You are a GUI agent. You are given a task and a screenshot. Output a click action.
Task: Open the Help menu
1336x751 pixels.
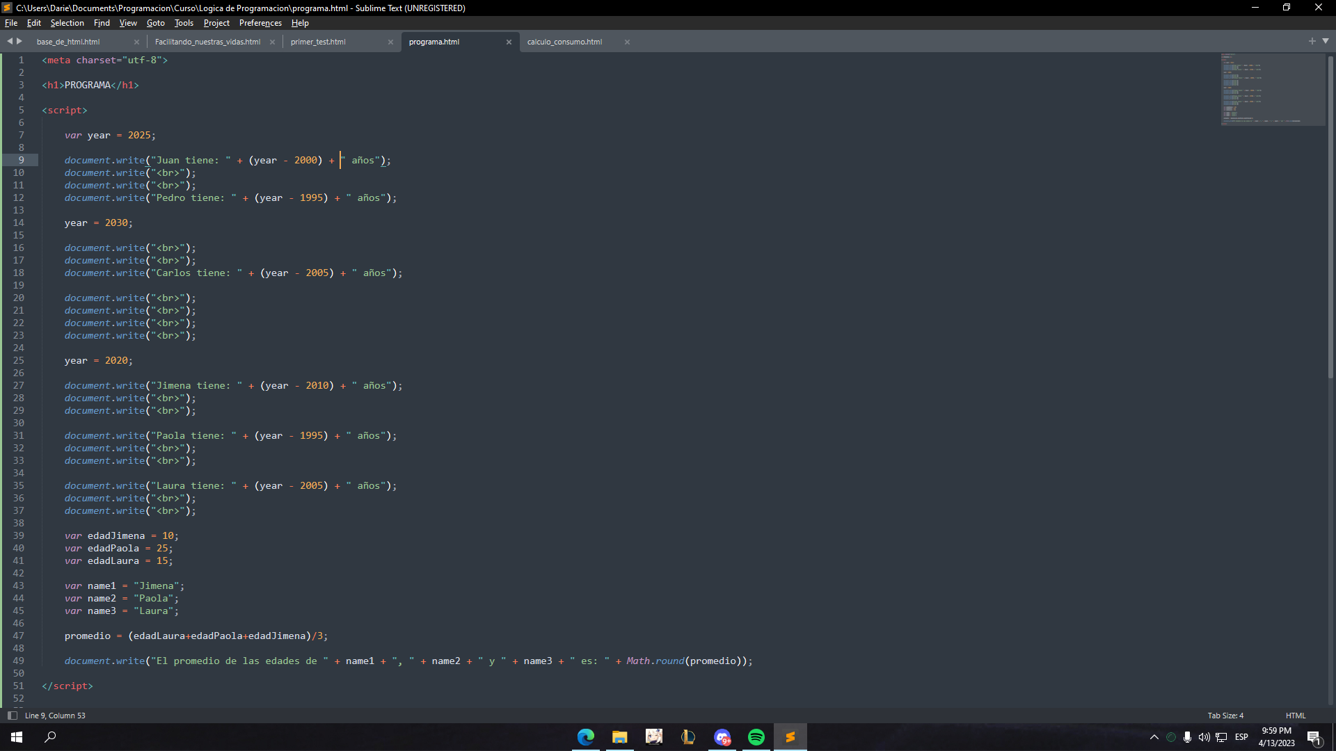(x=300, y=23)
